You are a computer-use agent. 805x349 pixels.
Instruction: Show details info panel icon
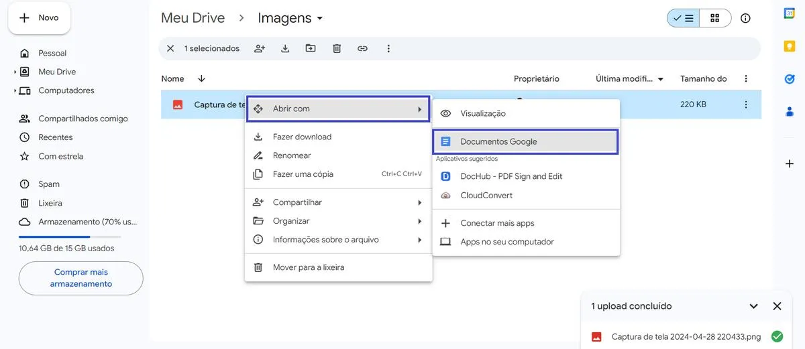pyautogui.click(x=745, y=18)
